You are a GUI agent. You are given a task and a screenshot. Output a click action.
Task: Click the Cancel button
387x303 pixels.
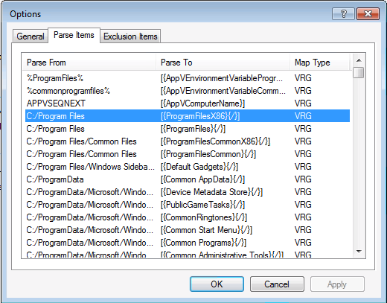(277, 284)
